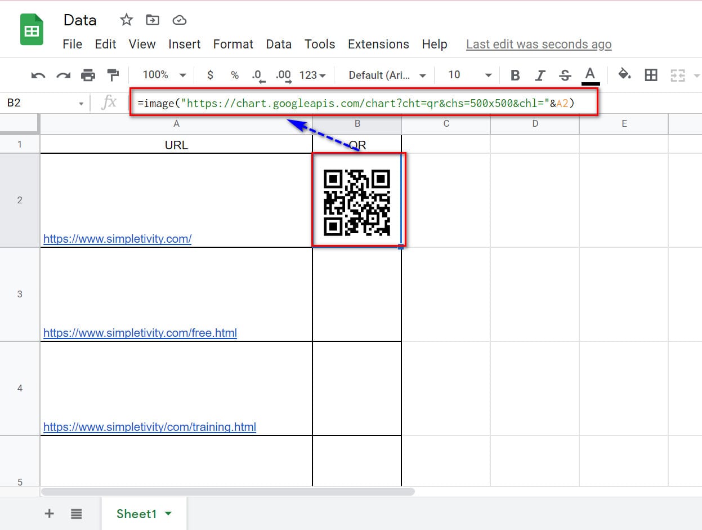702x530 pixels.
Task: Print the spreadsheet
Action: click(x=88, y=75)
